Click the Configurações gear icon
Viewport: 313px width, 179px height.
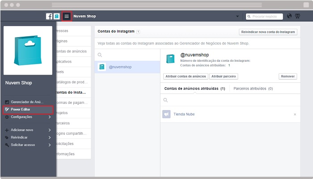[7, 117]
